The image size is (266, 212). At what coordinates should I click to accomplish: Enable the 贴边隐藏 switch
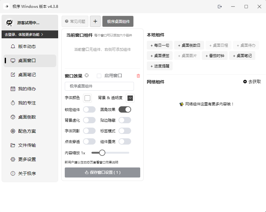tap(125, 120)
